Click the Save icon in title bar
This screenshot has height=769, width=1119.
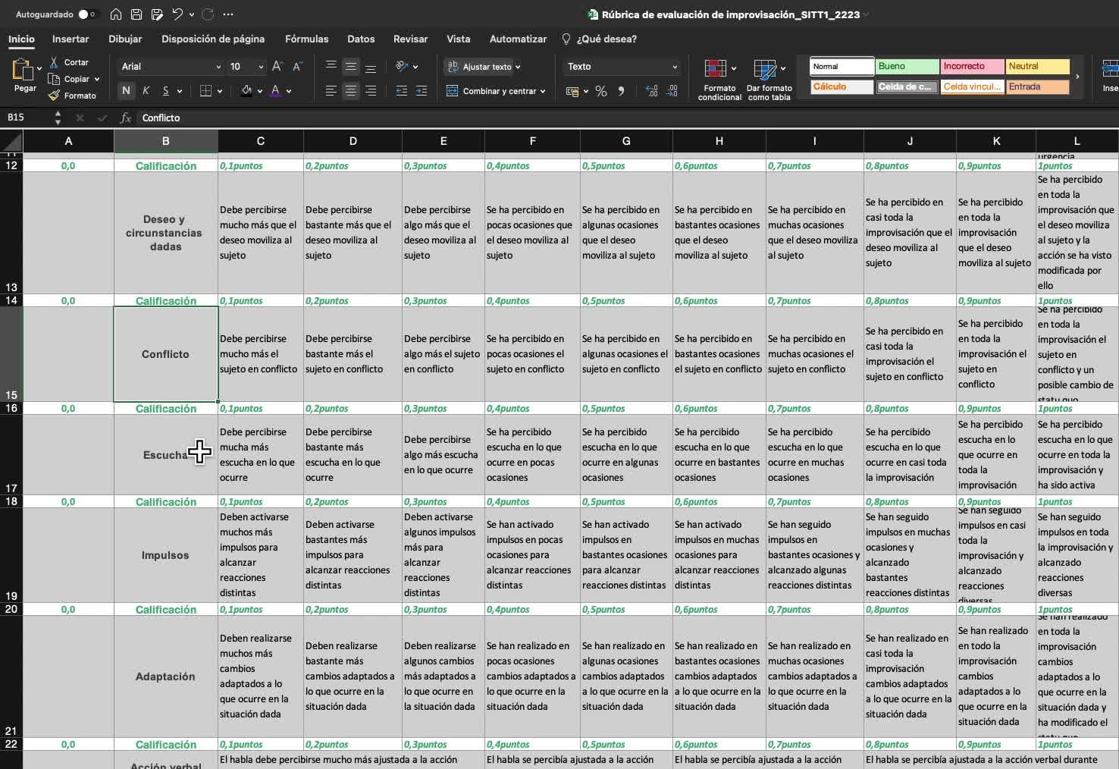pyautogui.click(x=136, y=14)
